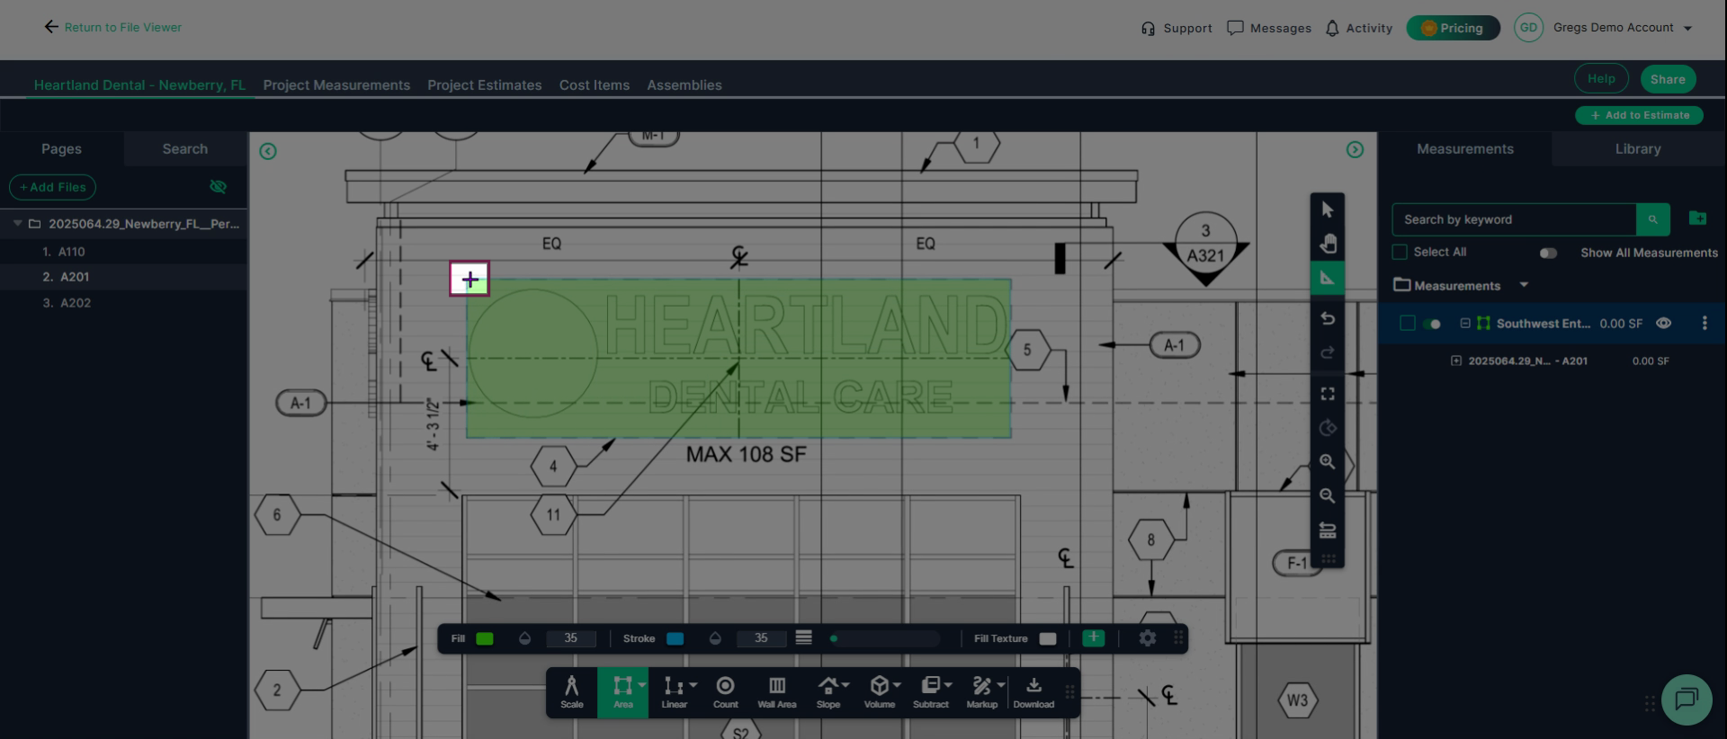Open the Subtract tool dropdown arrow
This screenshot has height=739, width=1727.
(x=948, y=685)
